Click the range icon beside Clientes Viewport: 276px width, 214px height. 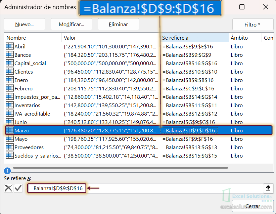coord(9,72)
